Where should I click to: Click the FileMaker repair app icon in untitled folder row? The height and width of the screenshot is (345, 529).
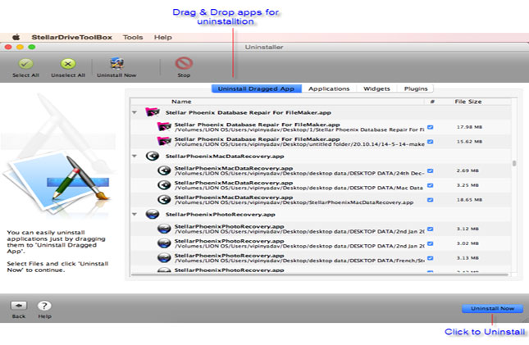164,141
